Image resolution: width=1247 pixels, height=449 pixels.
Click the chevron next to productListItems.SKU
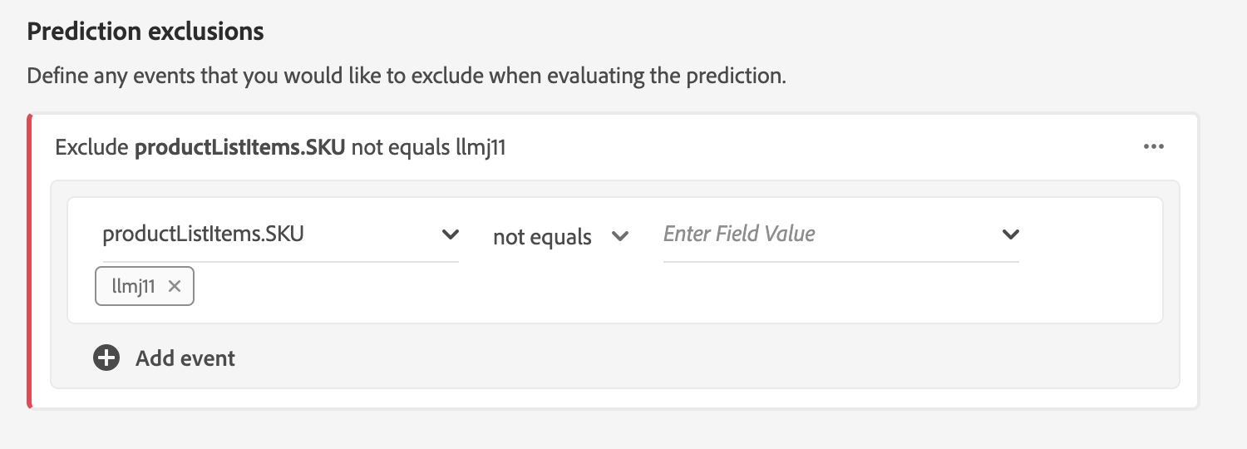(x=450, y=234)
